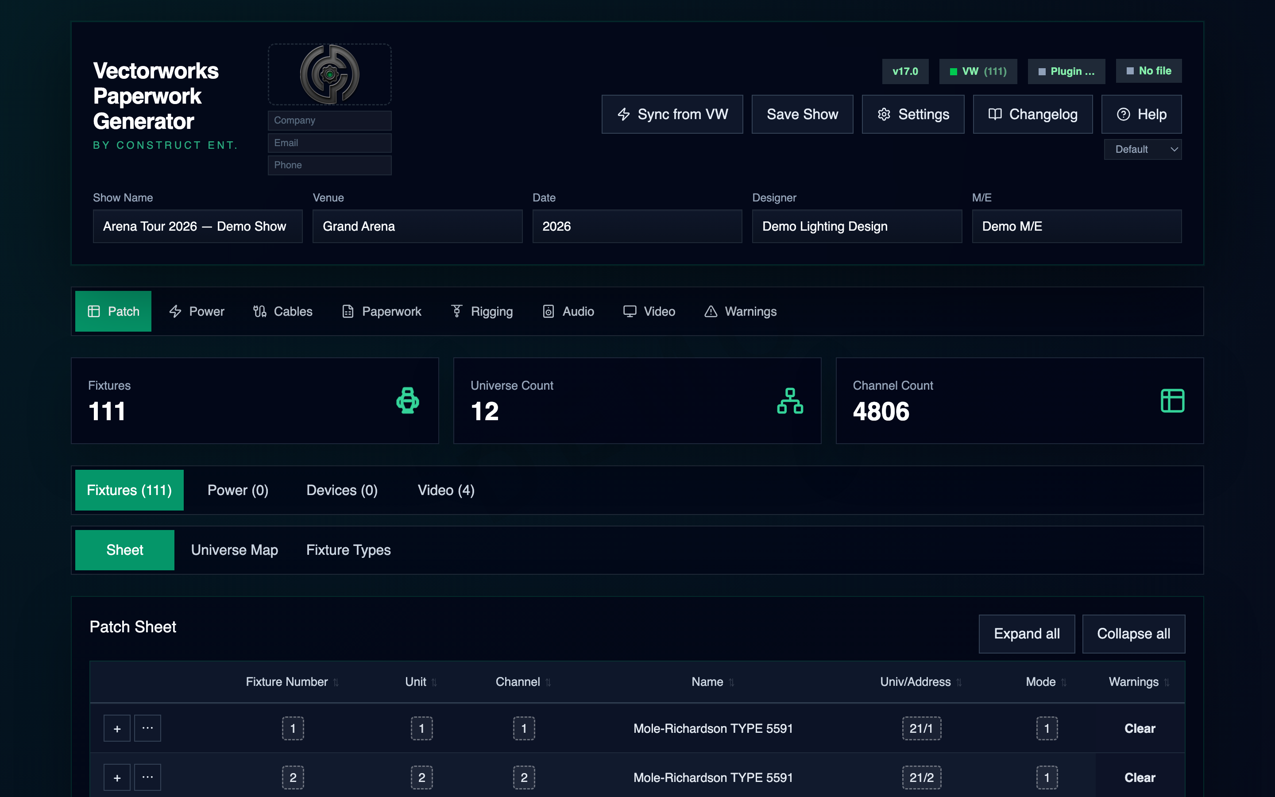Sort by the Channel column arrows

click(548, 682)
